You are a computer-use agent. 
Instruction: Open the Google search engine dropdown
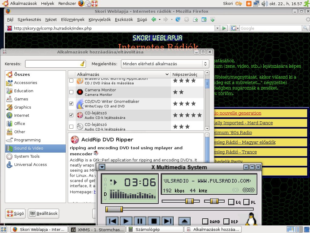point(235,28)
